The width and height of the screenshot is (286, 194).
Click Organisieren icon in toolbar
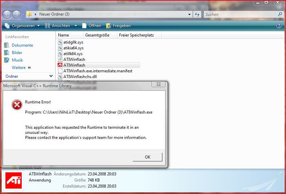point(7,26)
